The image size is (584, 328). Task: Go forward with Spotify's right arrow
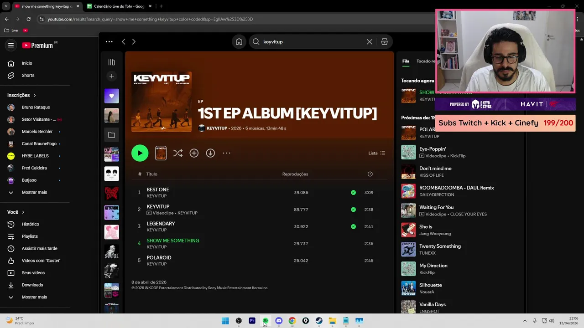134,41
